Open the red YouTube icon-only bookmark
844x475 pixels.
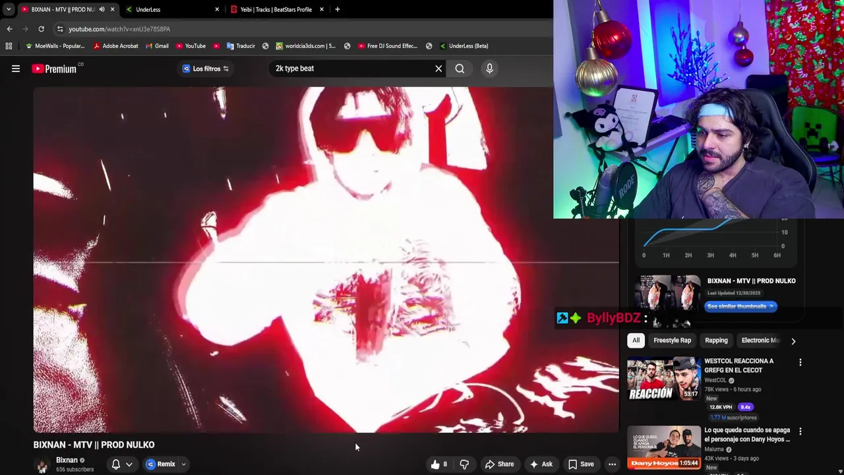(x=216, y=46)
